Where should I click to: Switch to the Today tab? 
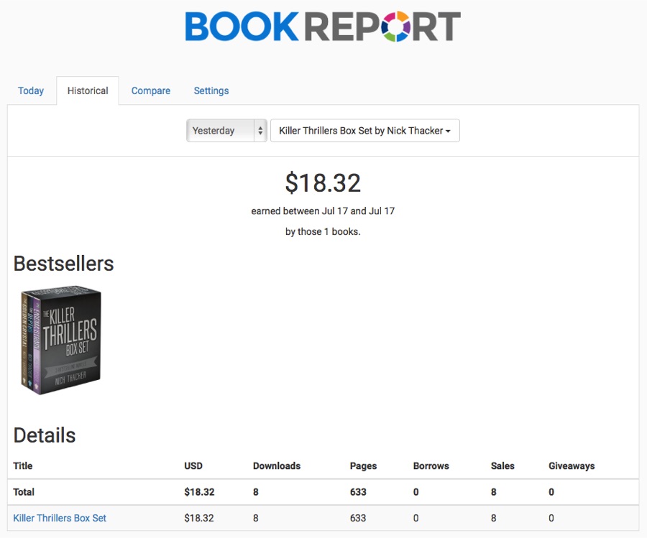31,91
